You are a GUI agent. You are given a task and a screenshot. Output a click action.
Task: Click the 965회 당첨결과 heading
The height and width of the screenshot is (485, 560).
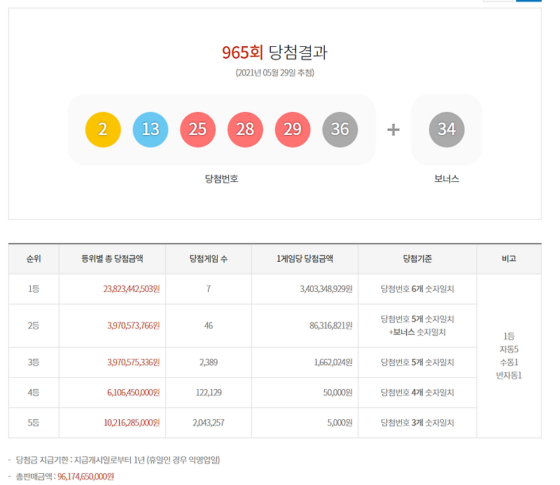tap(274, 52)
